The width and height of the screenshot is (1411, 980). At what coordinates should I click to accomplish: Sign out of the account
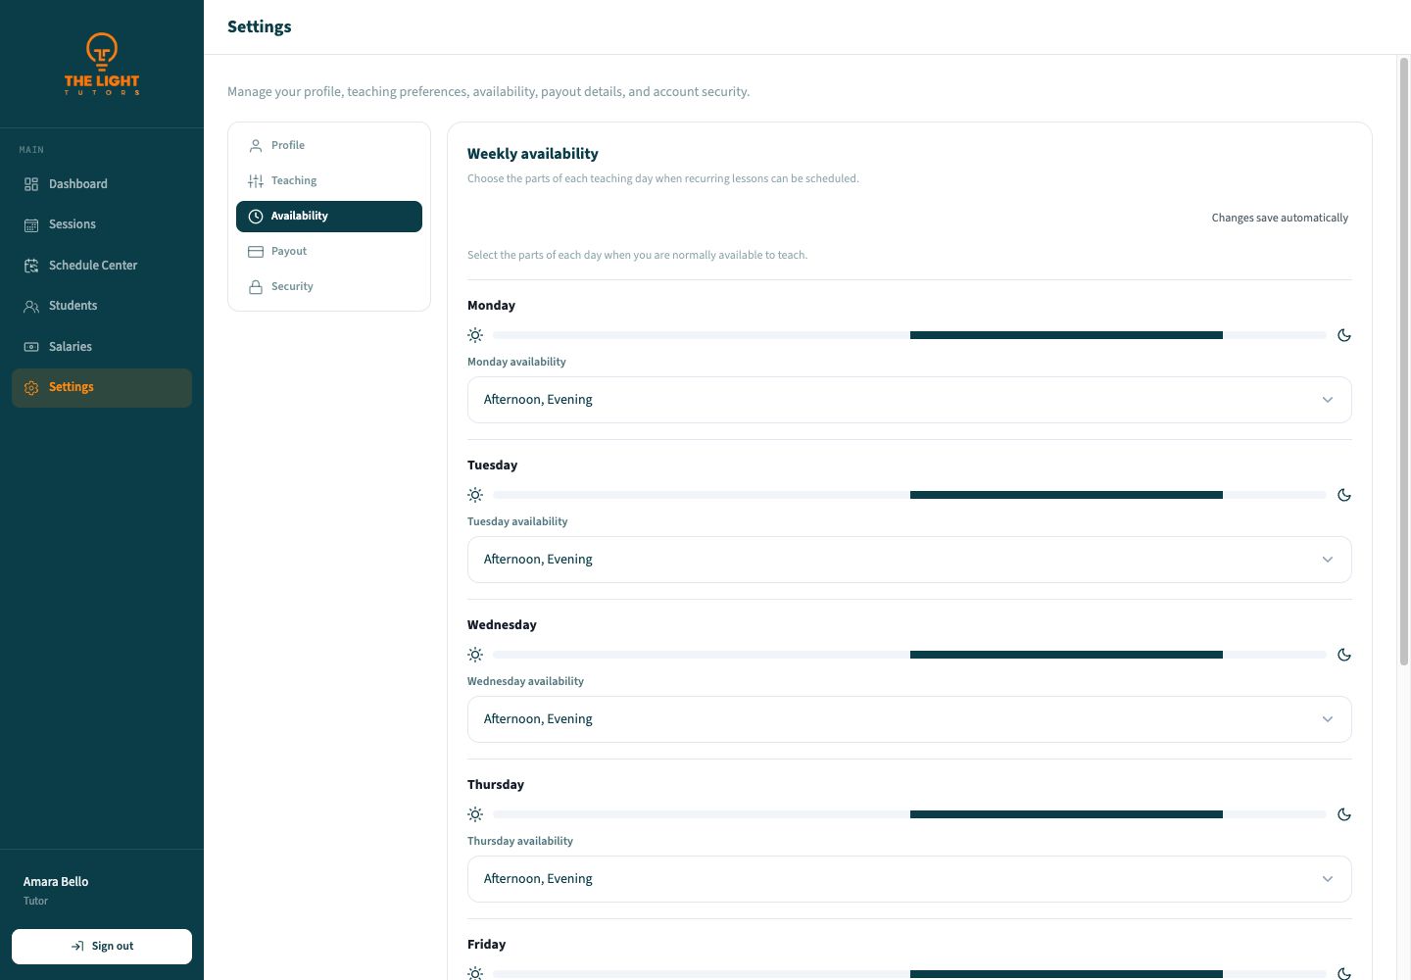102,947
